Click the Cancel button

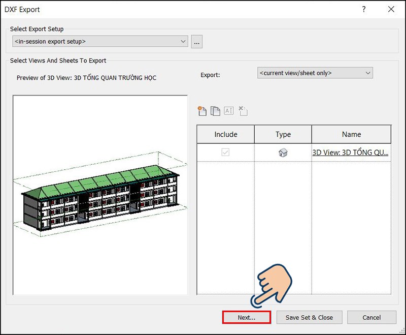pos(371,317)
